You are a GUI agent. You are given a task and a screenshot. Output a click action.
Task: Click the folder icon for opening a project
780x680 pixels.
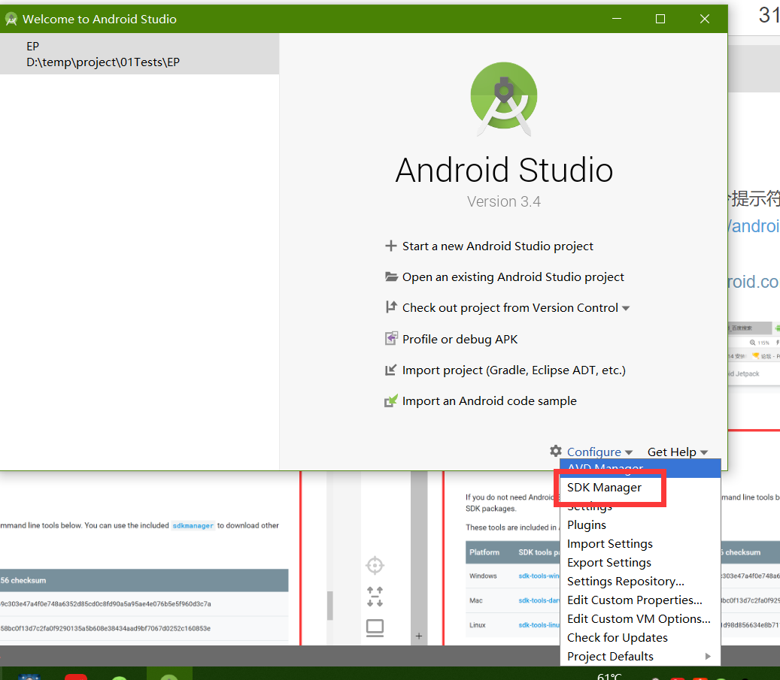(391, 277)
